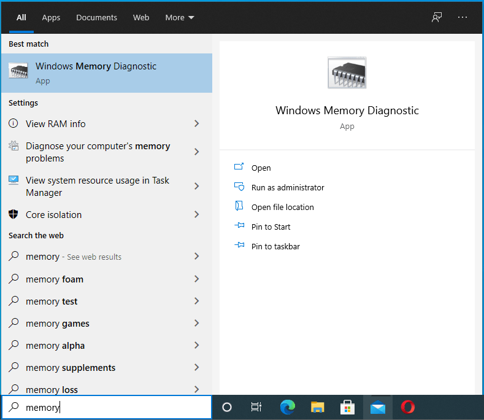Switch to the Documents tab
Screen dimensions: 484x420
tap(96, 18)
